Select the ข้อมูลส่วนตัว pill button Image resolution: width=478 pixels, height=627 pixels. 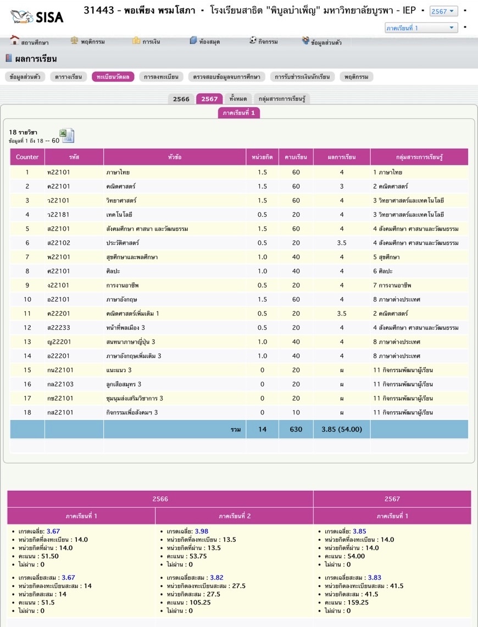pos(25,77)
